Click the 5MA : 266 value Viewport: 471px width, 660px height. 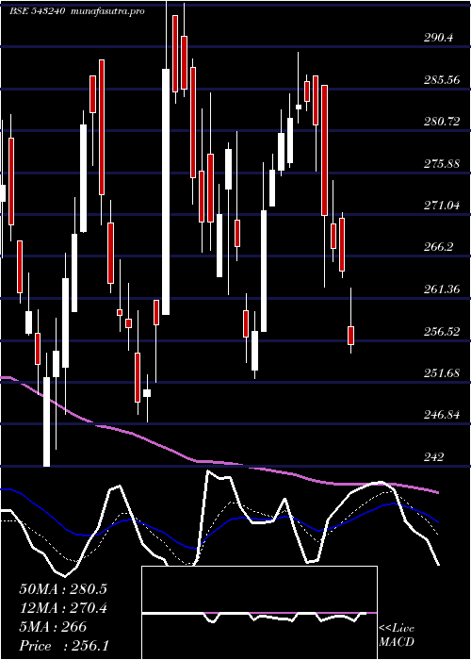[53, 627]
